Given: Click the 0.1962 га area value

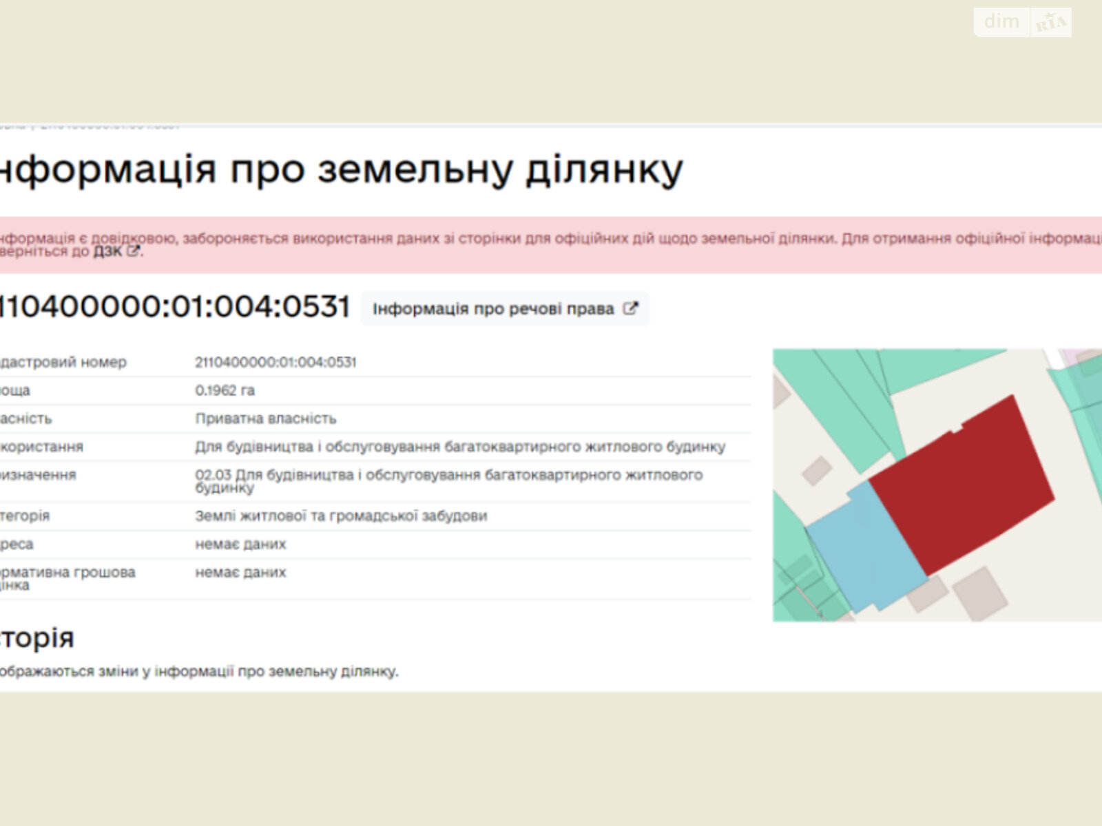Looking at the screenshot, I should pos(225,390).
